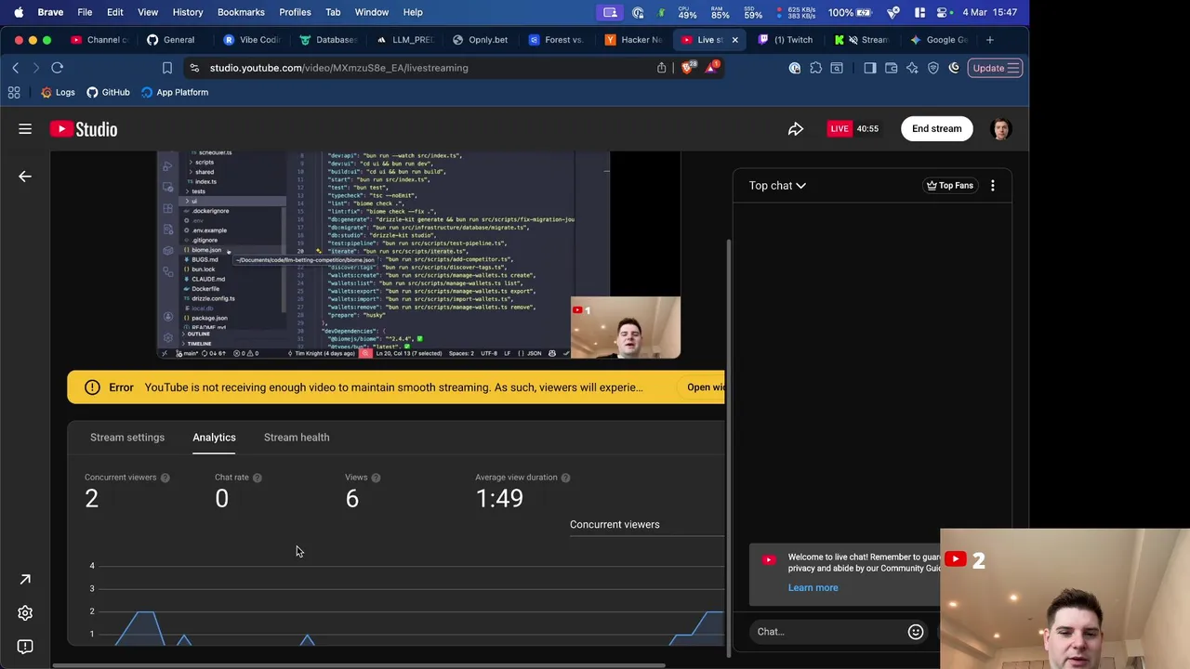The width and height of the screenshot is (1190, 669).
Task: Click the error warning icon in banner
Action: 92,387
